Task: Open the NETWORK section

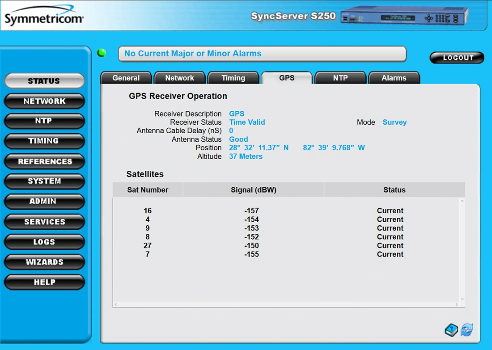Action: (44, 101)
